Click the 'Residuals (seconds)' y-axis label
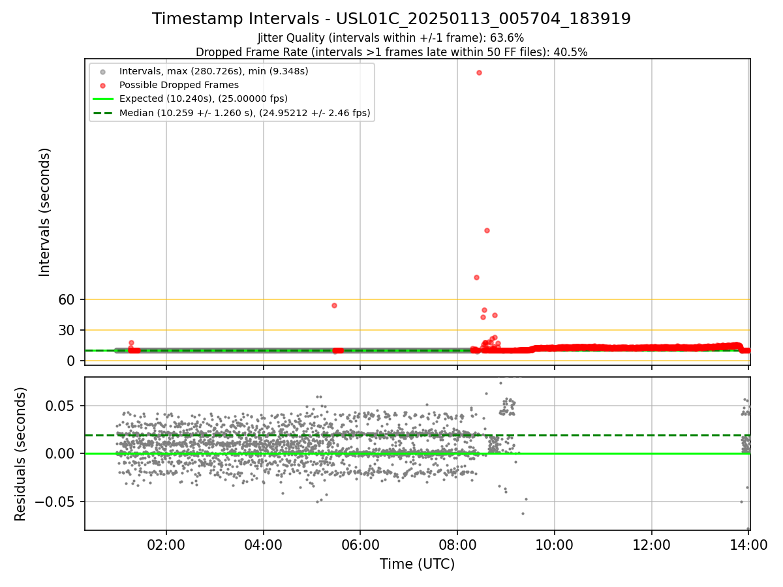This screenshot has height=587, width=783. tap(21, 454)
